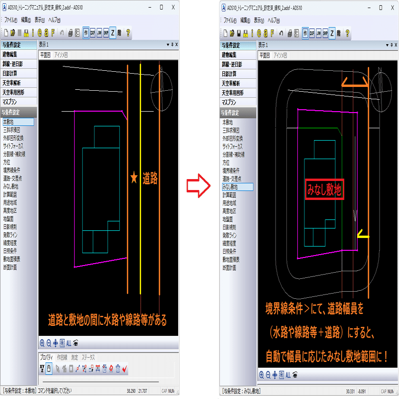Switch to the 作図線 tab
This screenshot has height=399, width=399.
coord(62,358)
